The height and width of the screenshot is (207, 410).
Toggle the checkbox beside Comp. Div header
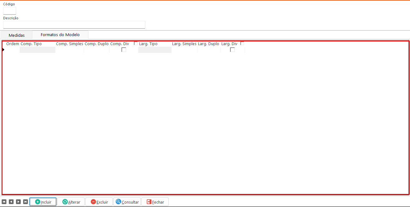(136, 44)
